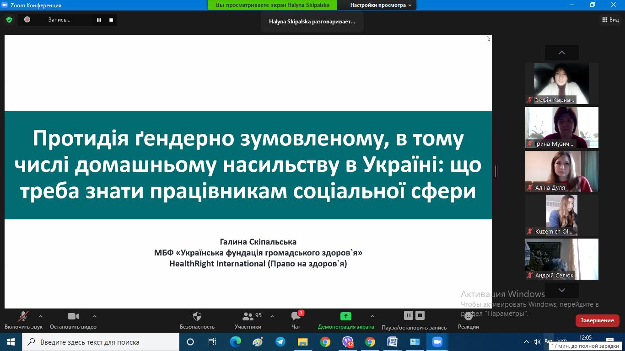This screenshot has width=625, height=351.
Task: Open Telegram from the taskbar
Action: pos(280,342)
